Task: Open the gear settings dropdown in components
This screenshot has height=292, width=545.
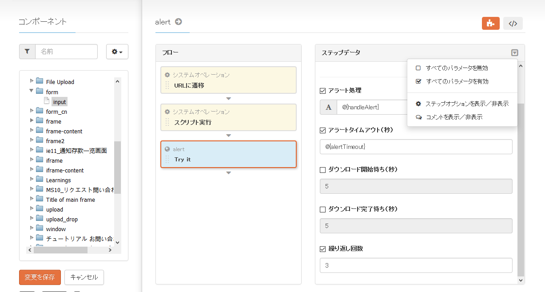Action: pyautogui.click(x=117, y=52)
